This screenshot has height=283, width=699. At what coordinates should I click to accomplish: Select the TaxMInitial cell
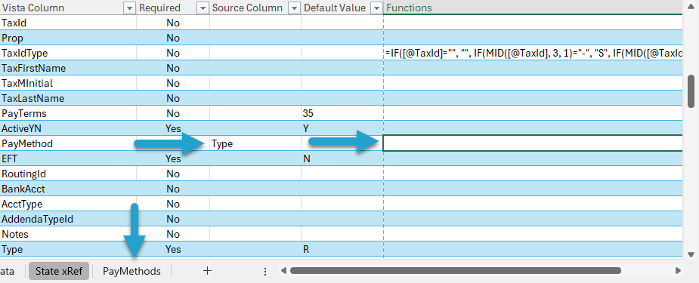68,83
